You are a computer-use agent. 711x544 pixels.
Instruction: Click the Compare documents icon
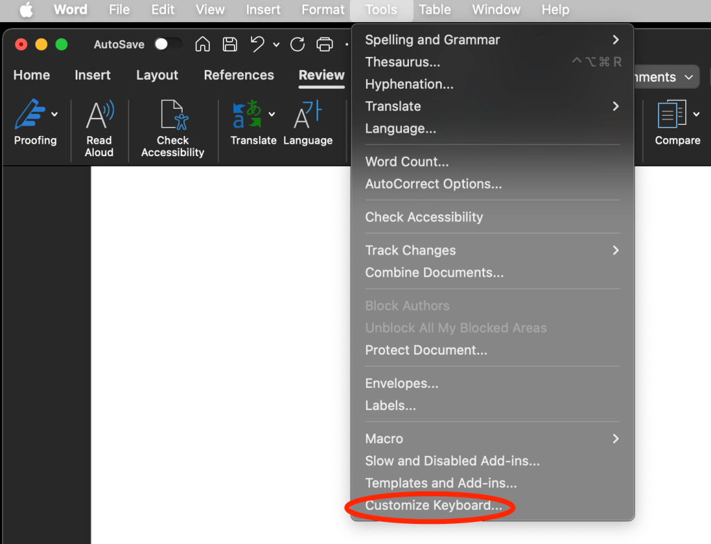pos(672,115)
